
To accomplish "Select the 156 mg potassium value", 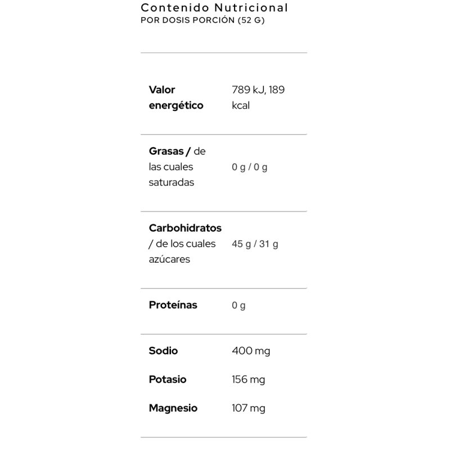I will click(x=249, y=380).
